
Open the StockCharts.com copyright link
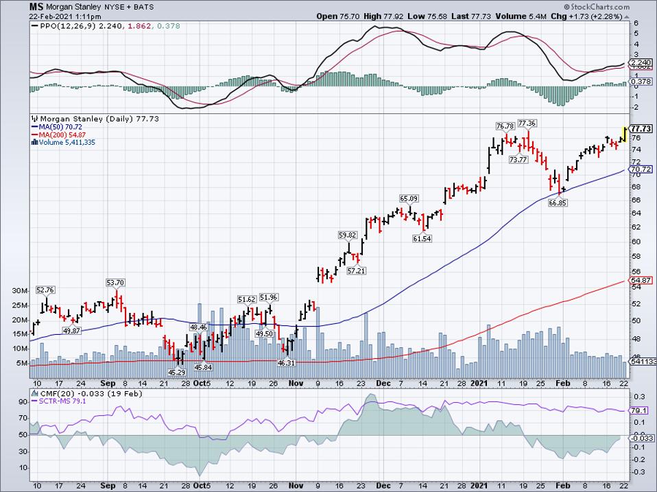pyautogui.click(x=597, y=7)
